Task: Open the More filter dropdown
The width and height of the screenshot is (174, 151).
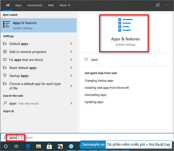Action: pos(65,5)
